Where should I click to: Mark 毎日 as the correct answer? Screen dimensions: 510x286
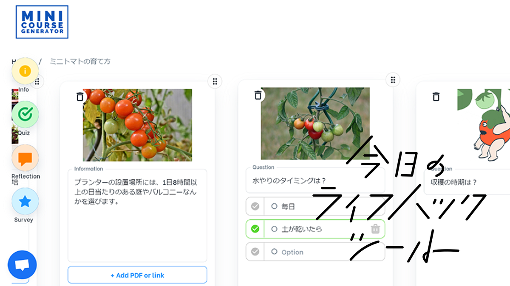255,206
